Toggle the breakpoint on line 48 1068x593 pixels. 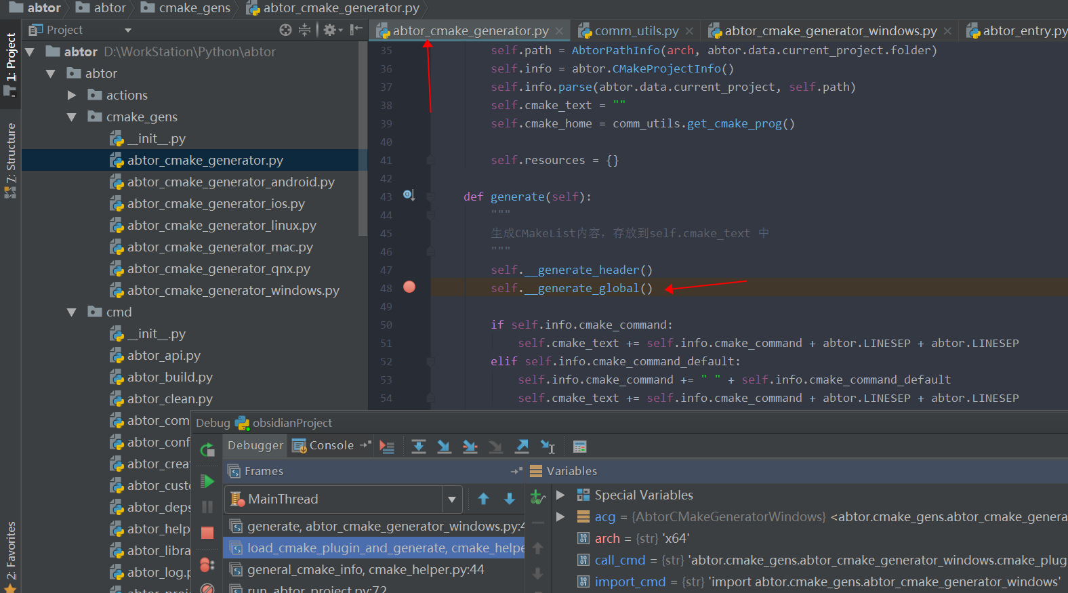409,287
